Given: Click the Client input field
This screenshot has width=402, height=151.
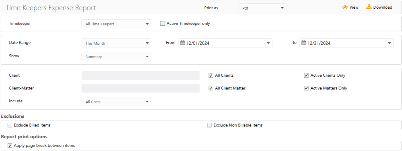Looking at the screenshot, I should tap(140, 75).
